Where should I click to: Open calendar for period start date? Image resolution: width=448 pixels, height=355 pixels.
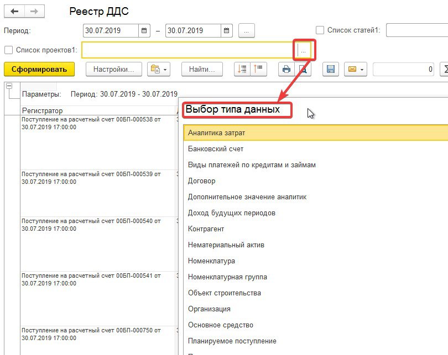(x=144, y=30)
